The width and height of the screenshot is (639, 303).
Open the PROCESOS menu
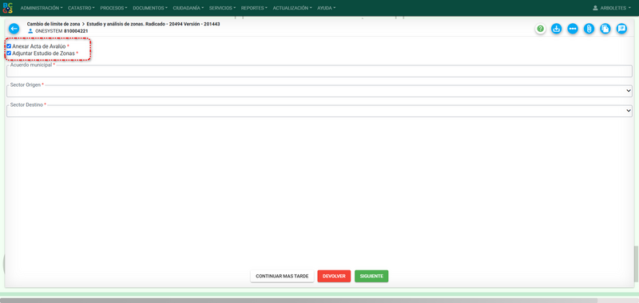pyautogui.click(x=113, y=8)
